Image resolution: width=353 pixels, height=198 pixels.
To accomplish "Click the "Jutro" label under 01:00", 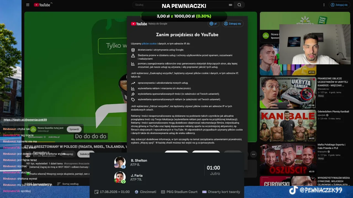I will (215, 174).
